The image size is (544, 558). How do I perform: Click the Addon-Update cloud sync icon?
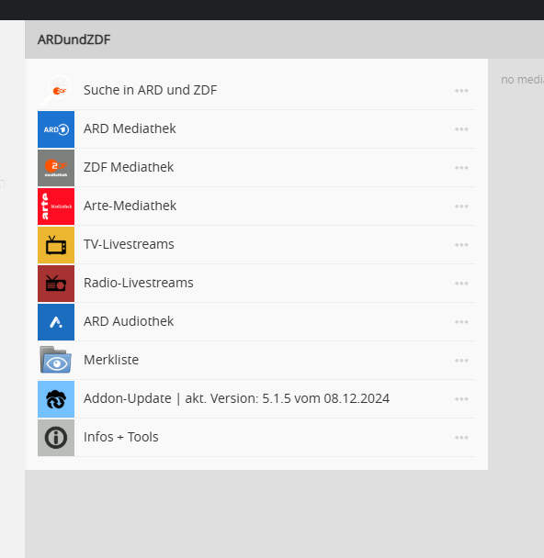pyautogui.click(x=56, y=399)
